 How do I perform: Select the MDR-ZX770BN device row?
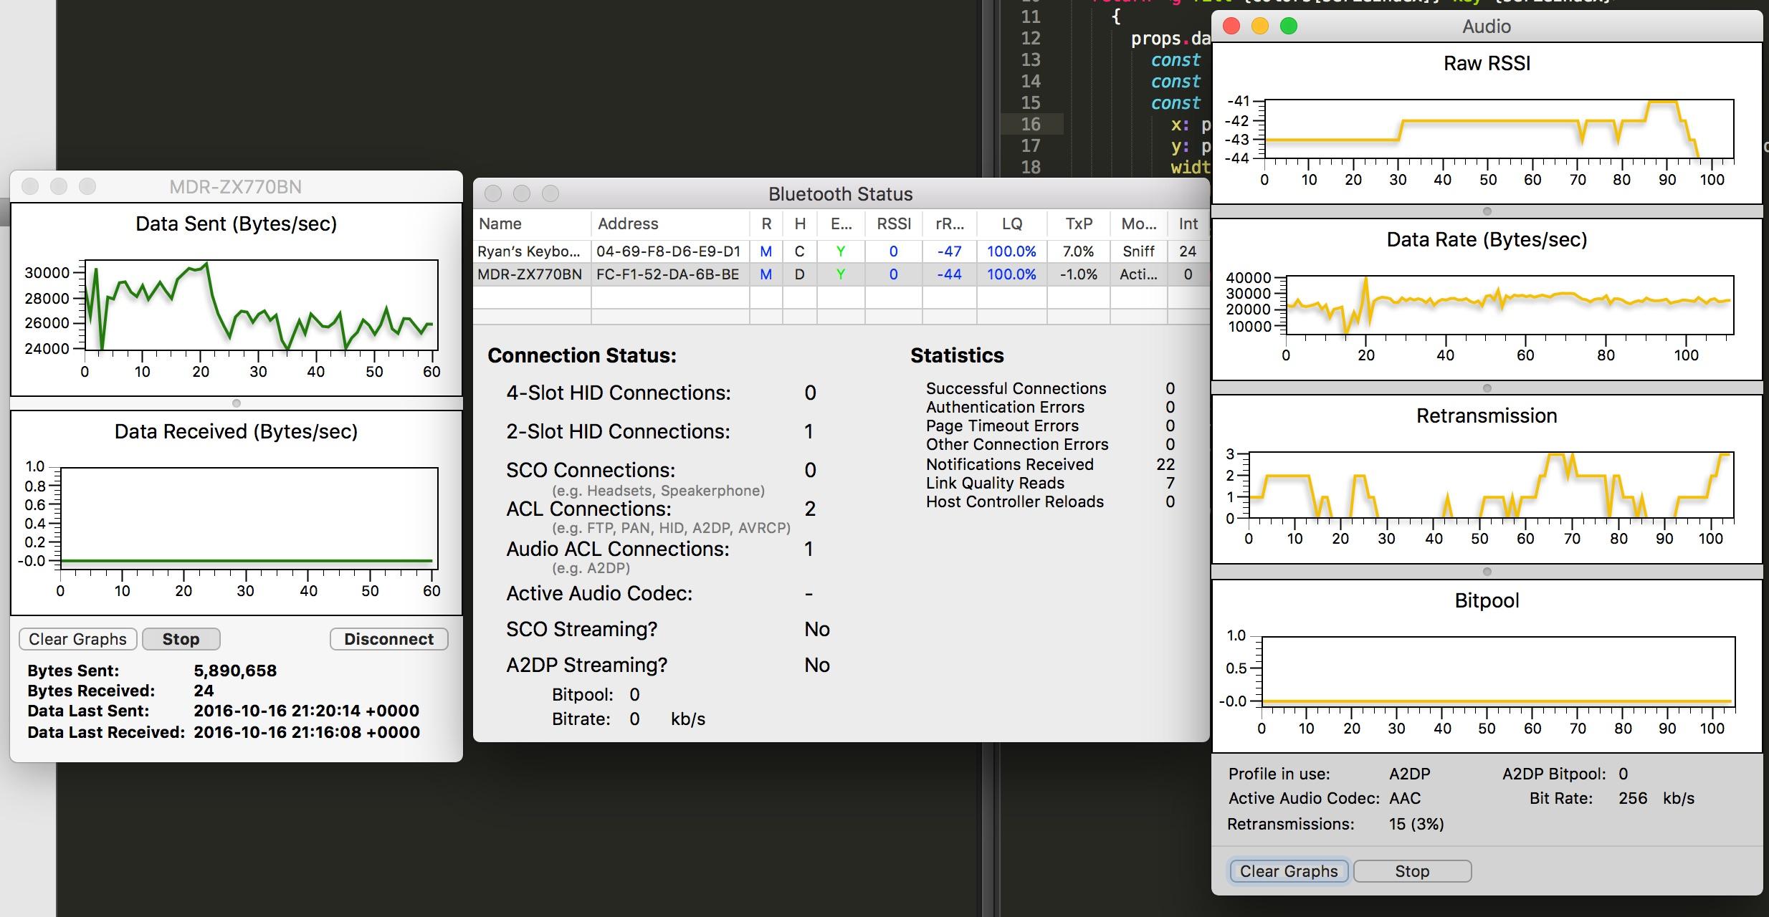(x=841, y=274)
